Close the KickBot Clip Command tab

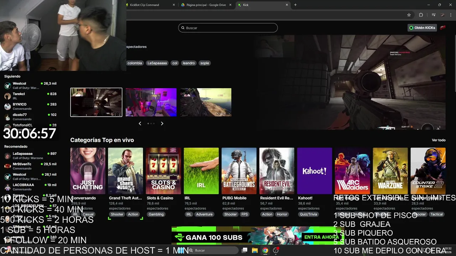174,5
